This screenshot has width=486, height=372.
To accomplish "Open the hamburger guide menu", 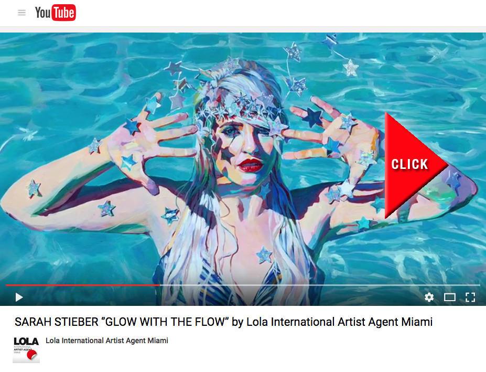I will [21, 13].
